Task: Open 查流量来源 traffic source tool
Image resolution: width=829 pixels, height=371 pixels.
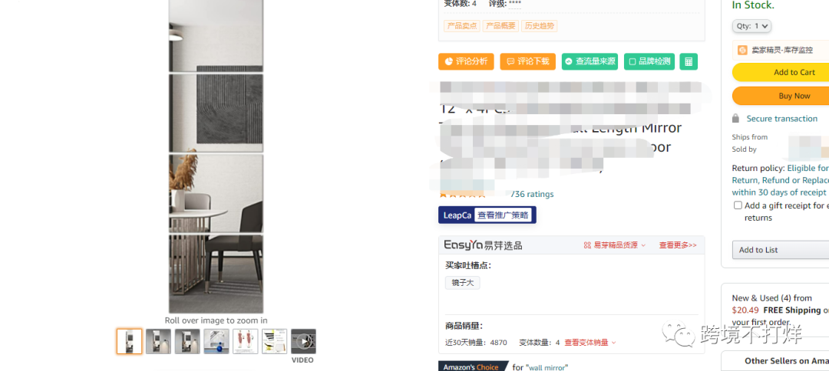Action: coord(590,61)
